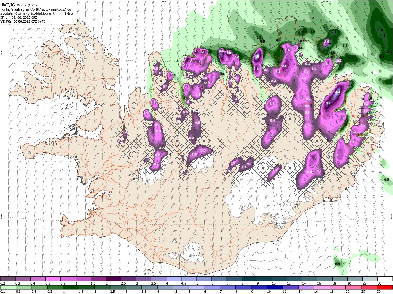This screenshot has height=294, width=393.
Task: Select the 'IT: þri. 03. 06. 2025 09Z' line
Action: (x=18, y=17)
